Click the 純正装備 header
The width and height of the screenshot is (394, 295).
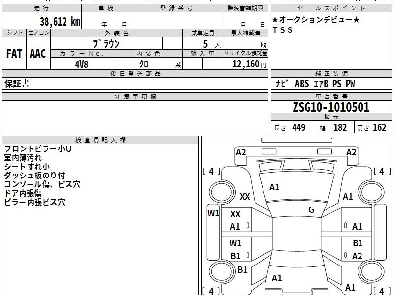point(331,73)
